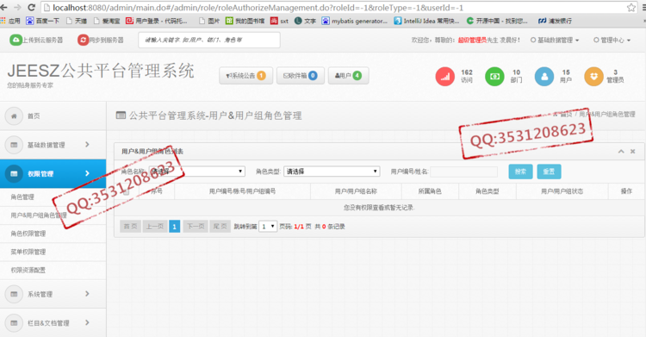646x337 pixels.
Task: Click the browser address bar
Action: pos(333,8)
